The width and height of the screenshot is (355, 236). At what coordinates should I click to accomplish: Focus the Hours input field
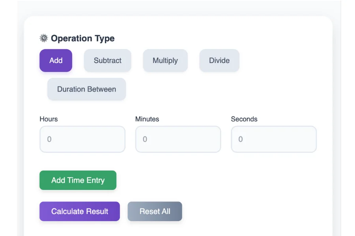(82, 139)
